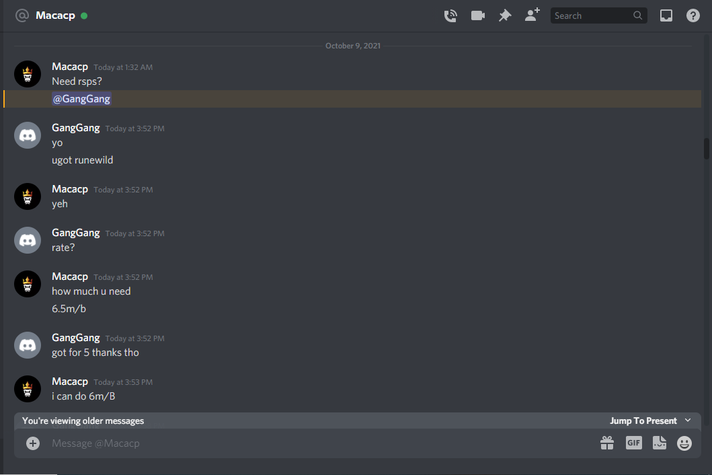Screen dimensions: 712x475
Task: Click the Macacp username in the header
Action: click(x=55, y=15)
